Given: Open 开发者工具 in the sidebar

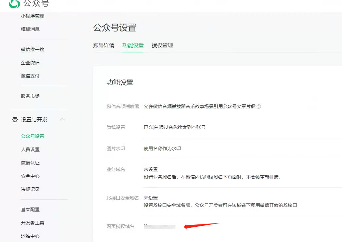Looking at the screenshot, I should (x=33, y=223).
